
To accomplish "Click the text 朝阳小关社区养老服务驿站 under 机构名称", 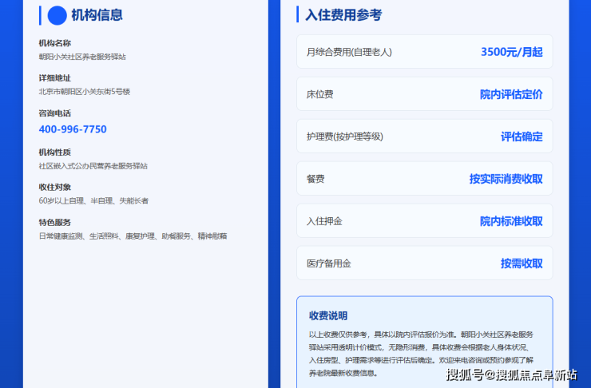I will tap(82, 57).
